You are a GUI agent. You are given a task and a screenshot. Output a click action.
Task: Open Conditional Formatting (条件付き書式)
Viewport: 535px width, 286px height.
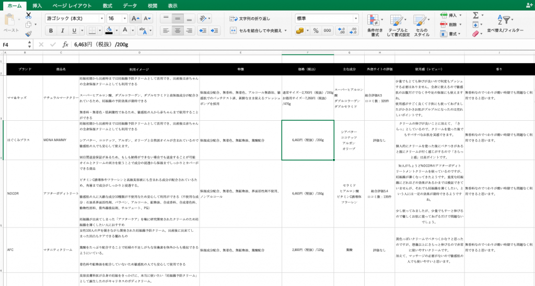pos(375,26)
